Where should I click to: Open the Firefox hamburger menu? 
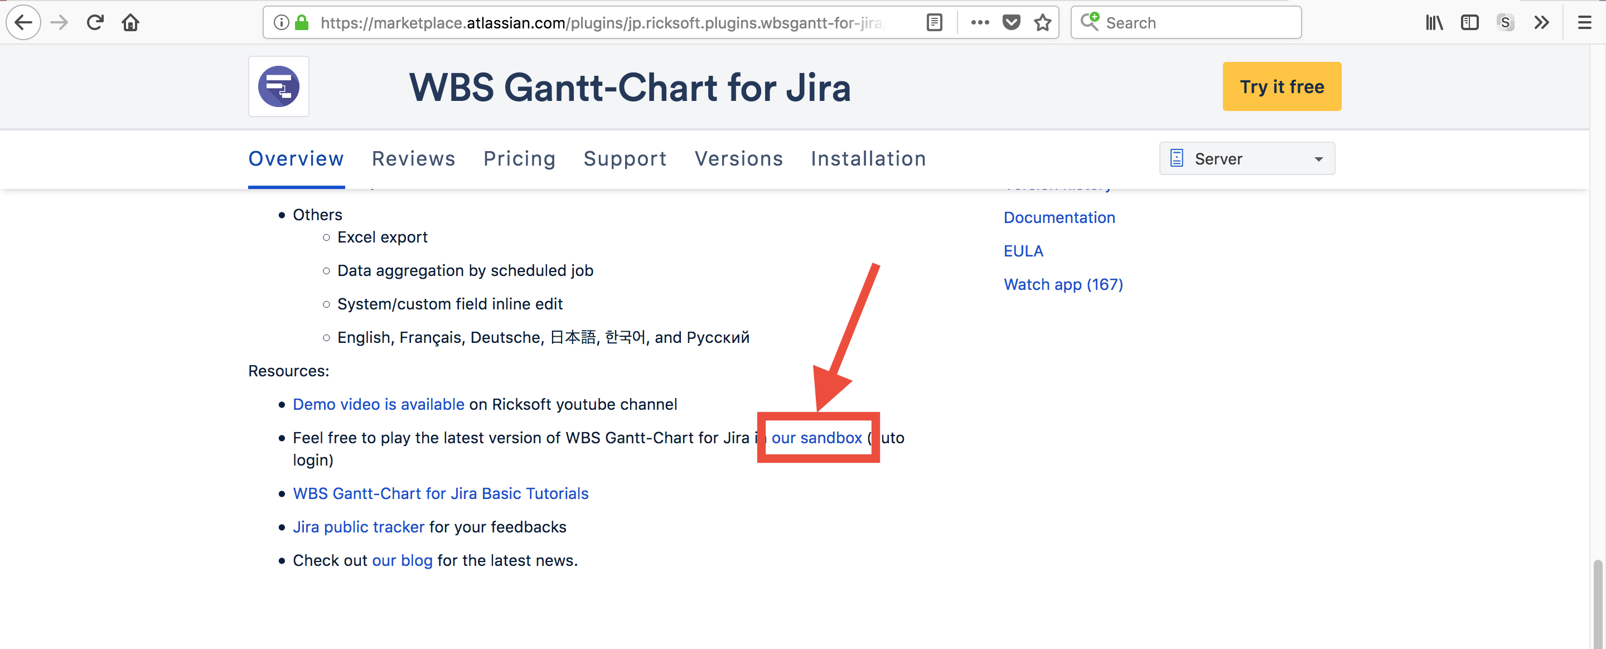(x=1584, y=23)
